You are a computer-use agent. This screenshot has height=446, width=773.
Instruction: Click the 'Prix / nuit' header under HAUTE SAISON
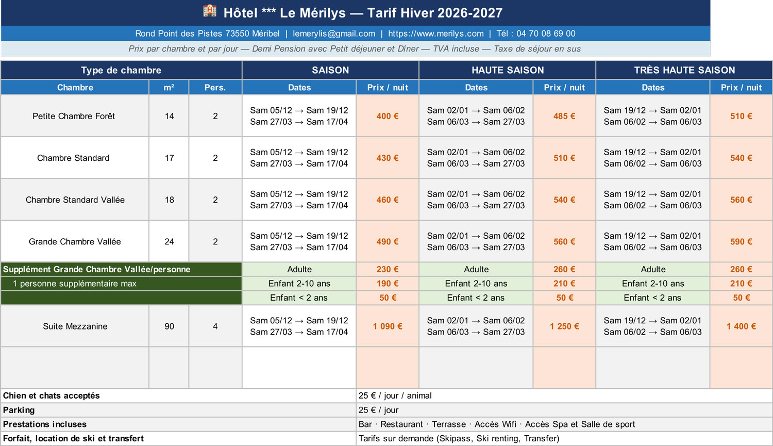pyautogui.click(x=564, y=87)
